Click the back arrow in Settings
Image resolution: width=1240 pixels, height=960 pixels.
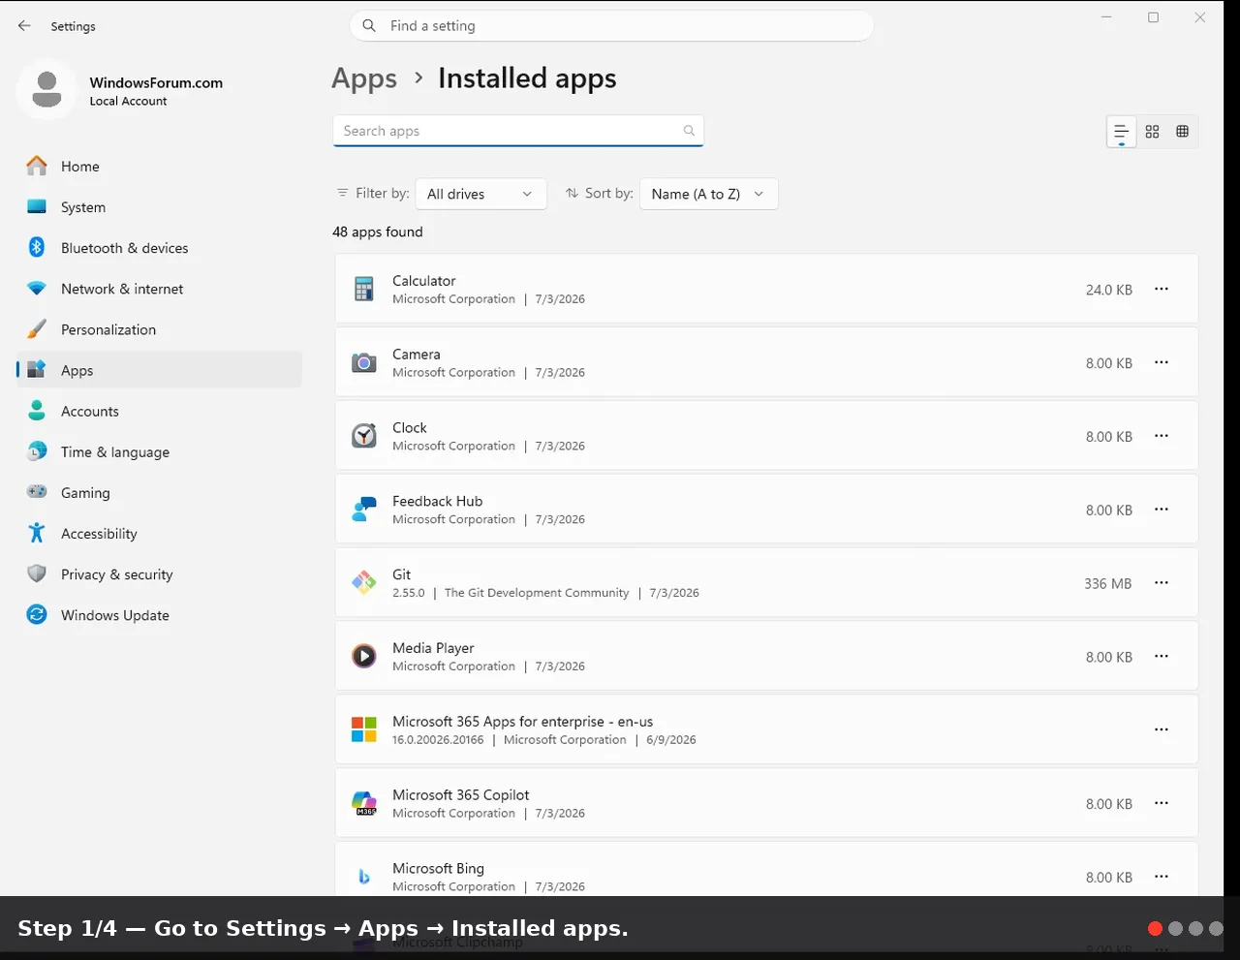[x=24, y=26]
